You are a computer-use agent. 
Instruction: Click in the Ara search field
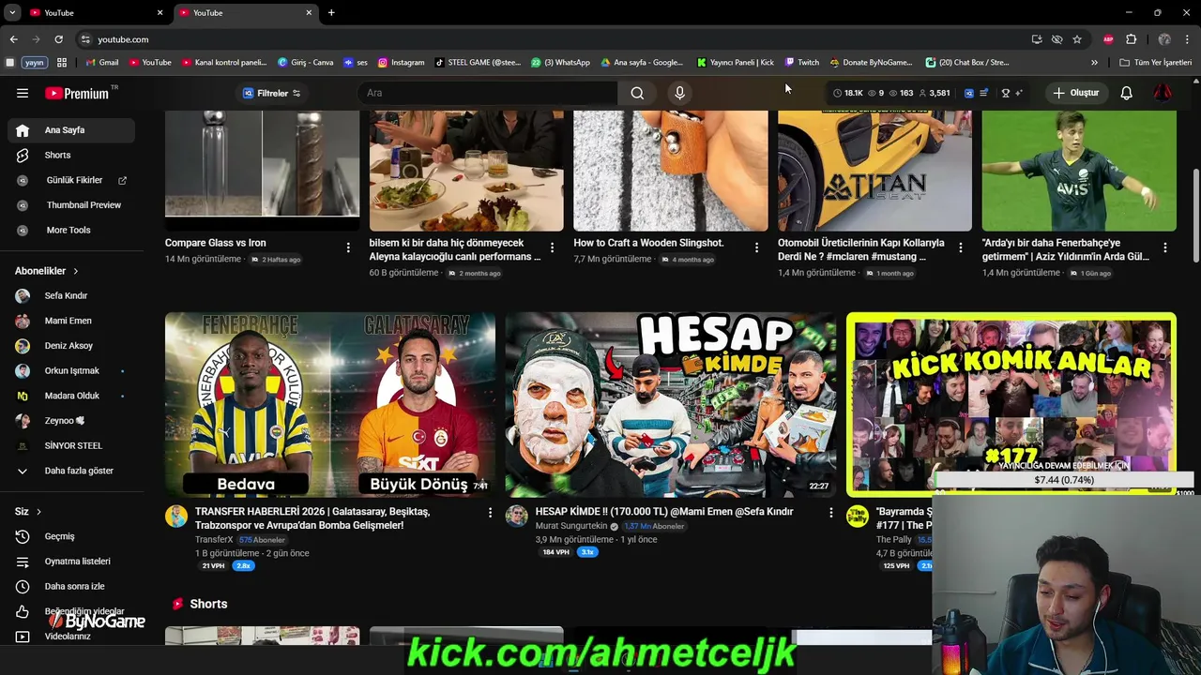[487, 93]
